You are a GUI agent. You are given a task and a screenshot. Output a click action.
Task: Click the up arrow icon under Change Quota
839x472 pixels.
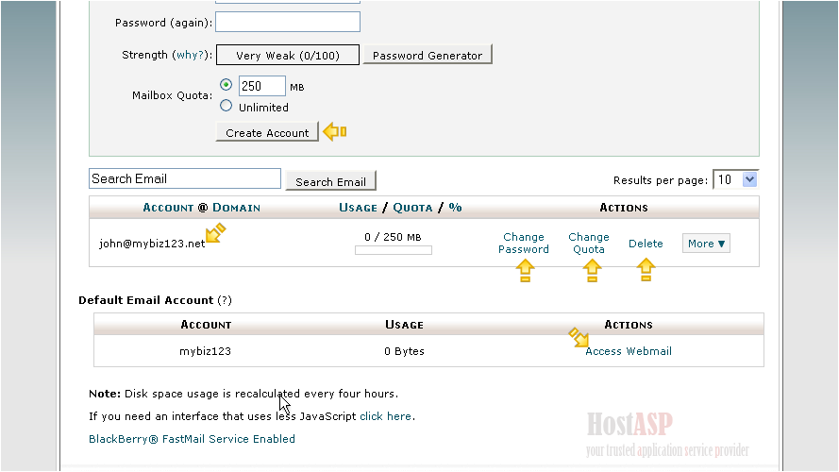coord(592,271)
